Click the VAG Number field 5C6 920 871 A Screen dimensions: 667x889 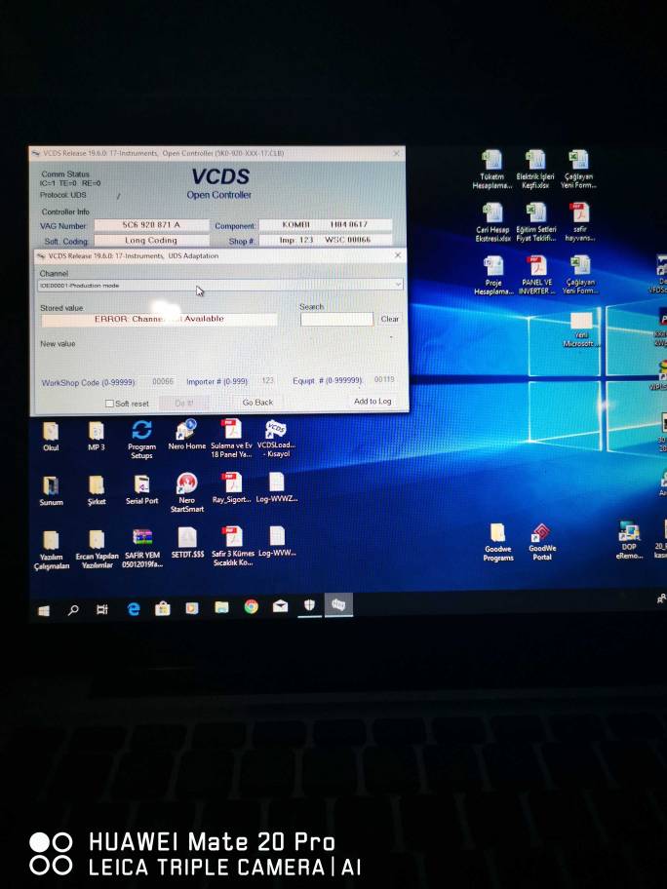pos(151,225)
